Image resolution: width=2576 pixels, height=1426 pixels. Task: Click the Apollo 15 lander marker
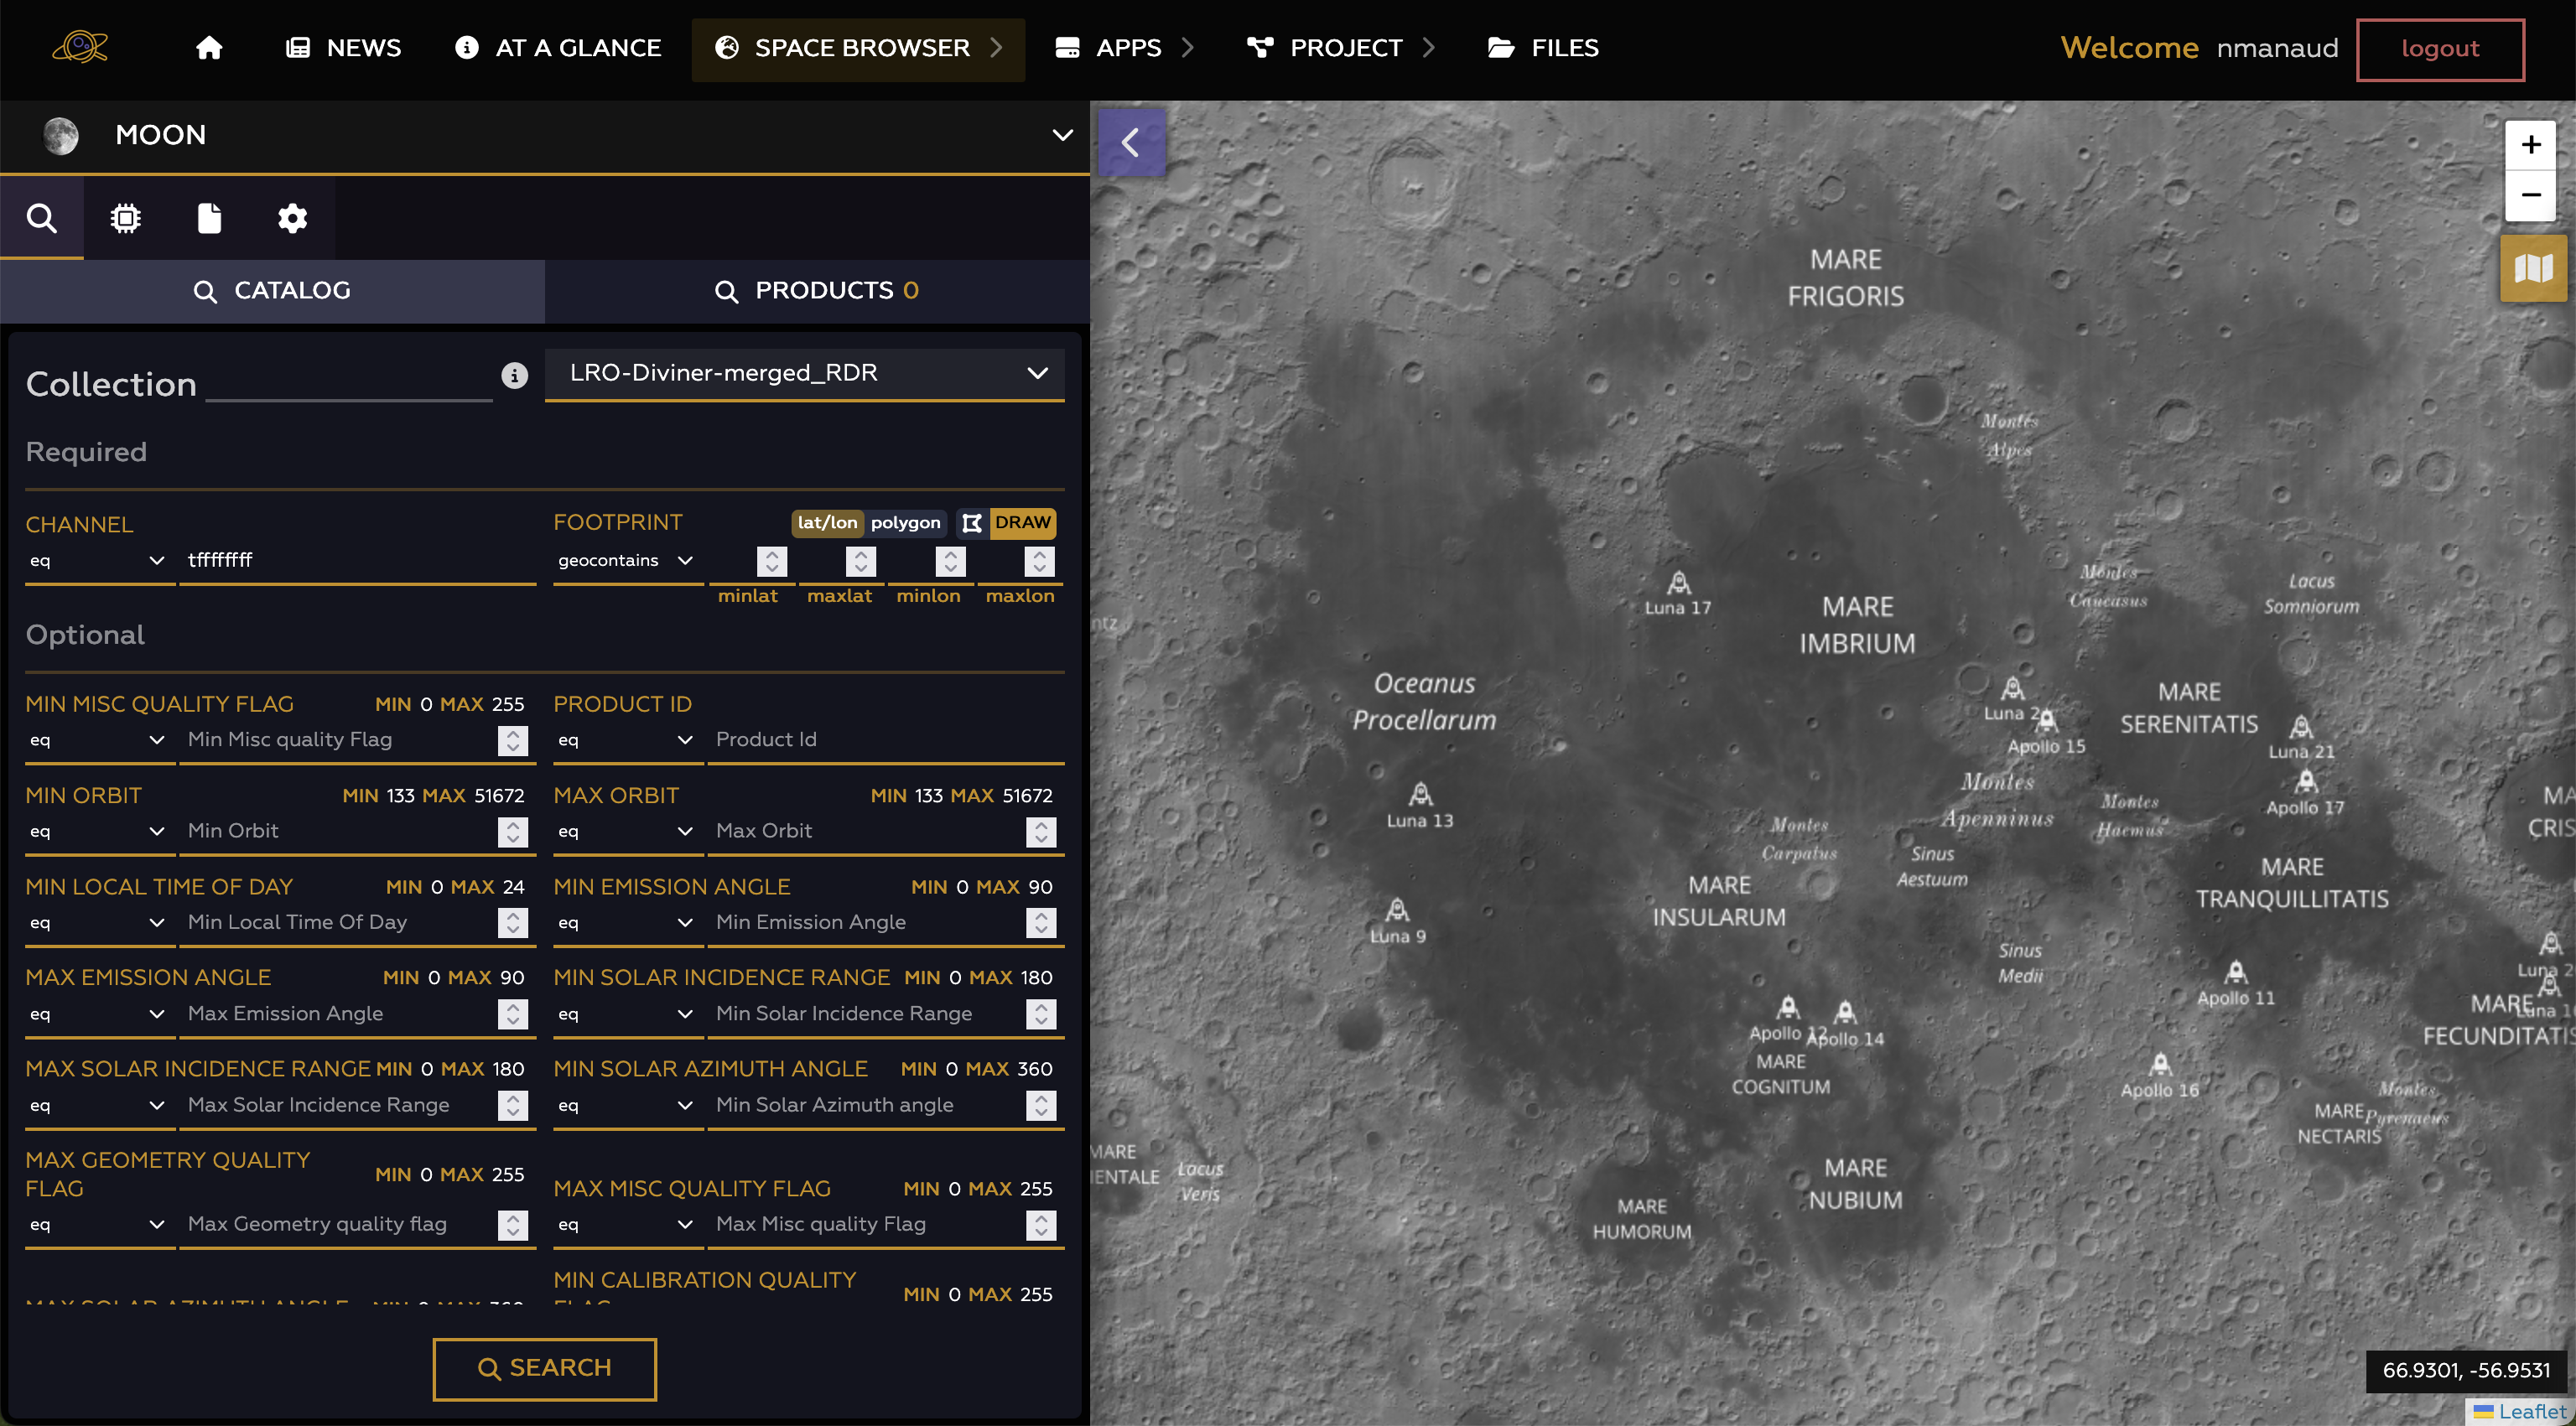(2046, 720)
